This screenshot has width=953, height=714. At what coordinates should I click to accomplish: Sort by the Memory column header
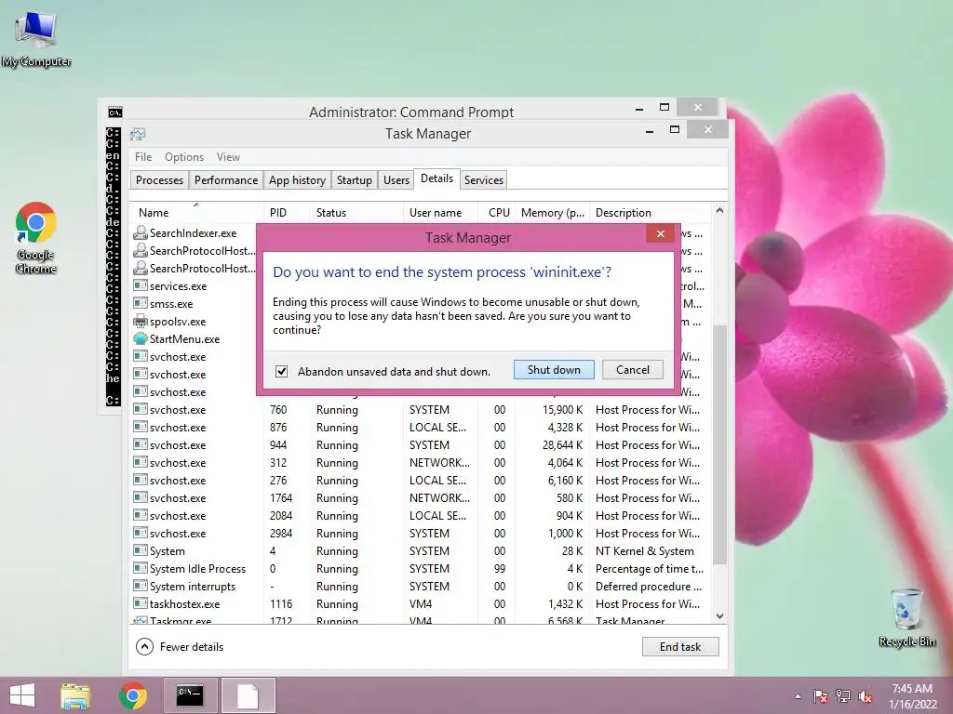552,213
